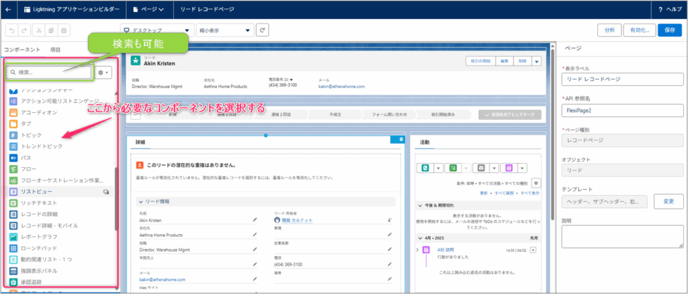Click the 分析 button
Viewport: 688px width, 294px height.
click(609, 30)
